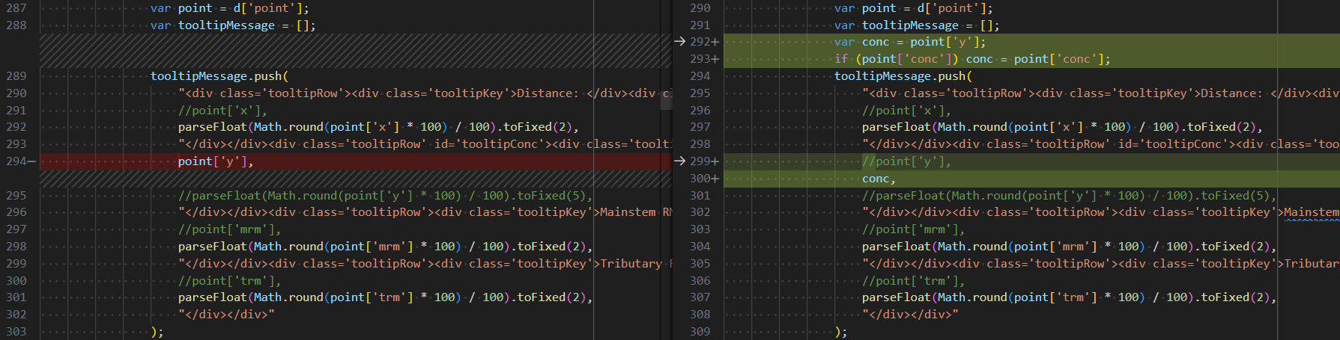This screenshot has width=1340, height=340.
Task: Click commented parseFloat point['y'] on left line 295
Action: 385,196
